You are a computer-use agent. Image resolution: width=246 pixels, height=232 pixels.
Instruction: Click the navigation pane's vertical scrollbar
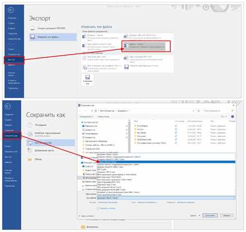pos(129,136)
